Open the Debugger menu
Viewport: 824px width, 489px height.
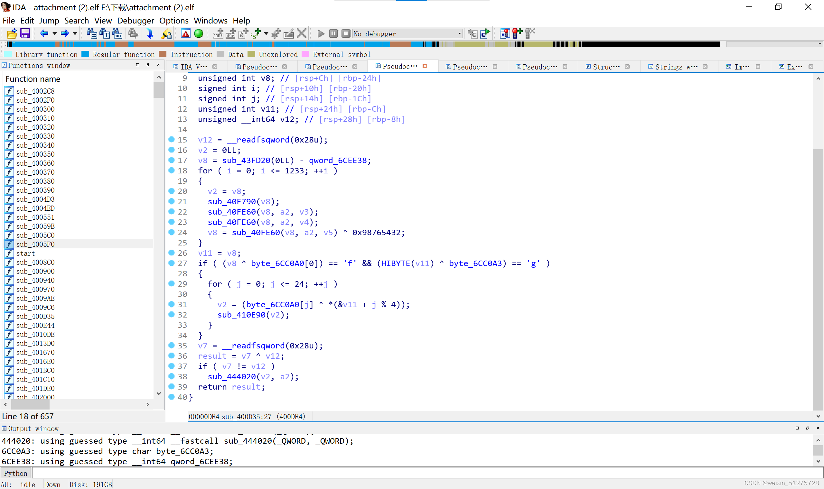(x=136, y=21)
